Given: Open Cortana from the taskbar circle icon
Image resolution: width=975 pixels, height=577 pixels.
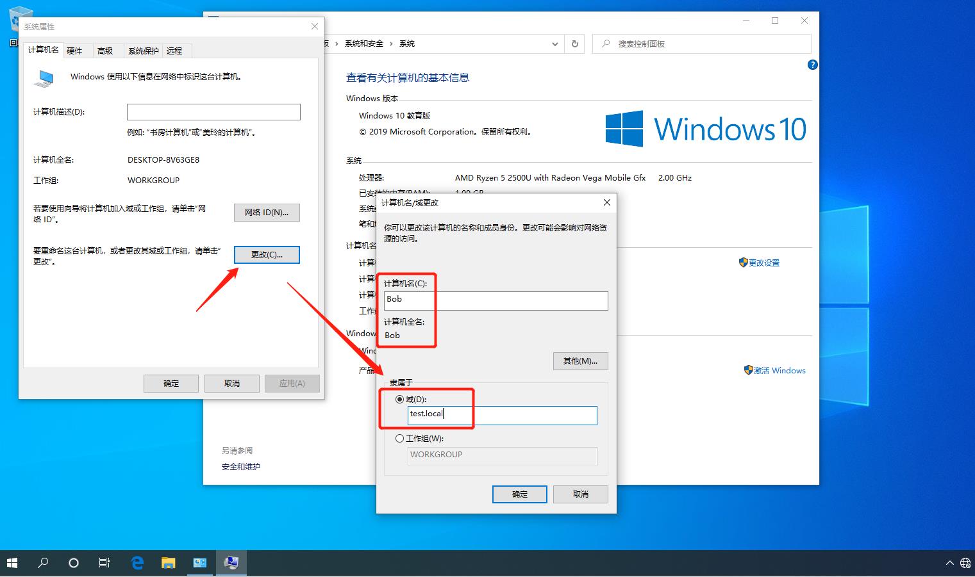Looking at the screenshot, I should point(74,563).
